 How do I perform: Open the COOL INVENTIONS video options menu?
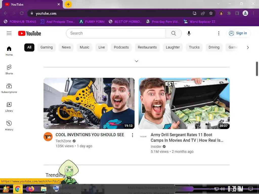[133, 135]
